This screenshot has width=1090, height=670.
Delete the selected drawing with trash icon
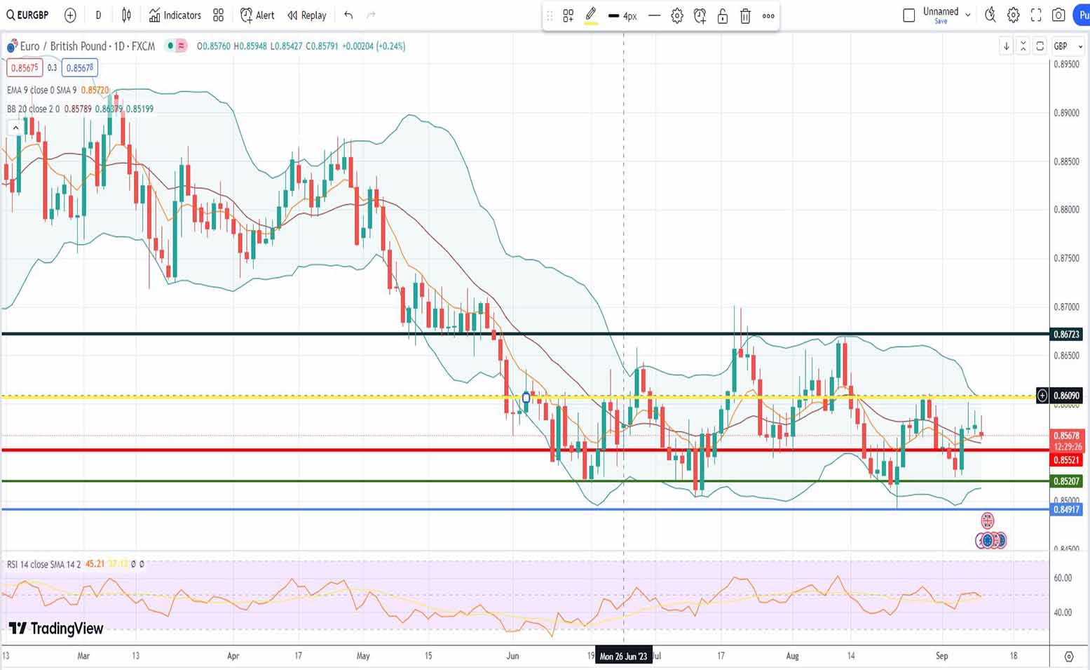pos(745,15)
